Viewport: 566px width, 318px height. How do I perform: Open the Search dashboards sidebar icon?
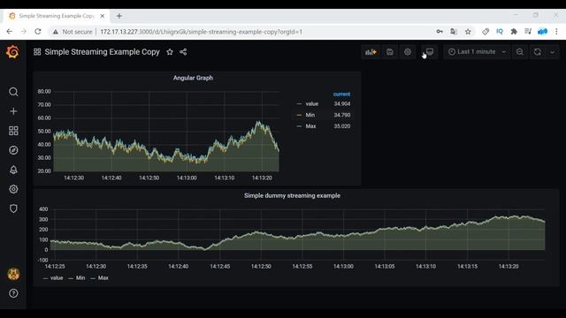pyautogui.click(x=13, y=92)
